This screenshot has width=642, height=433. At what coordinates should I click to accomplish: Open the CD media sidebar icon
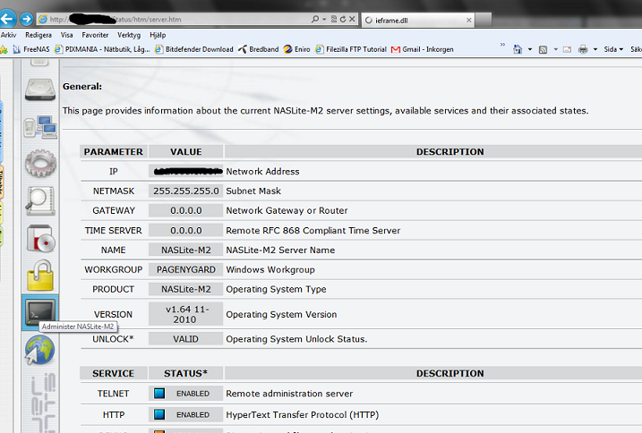pyautogui.click(x=40, y=238)
